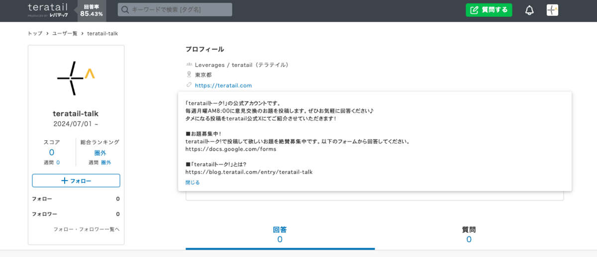Open フォロー・フォロワー一覧へ link

(87, 229)
